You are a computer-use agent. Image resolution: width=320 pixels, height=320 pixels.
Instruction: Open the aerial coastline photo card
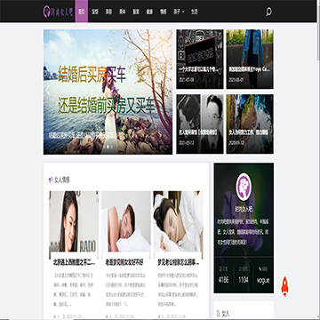[x=250, y=124]
